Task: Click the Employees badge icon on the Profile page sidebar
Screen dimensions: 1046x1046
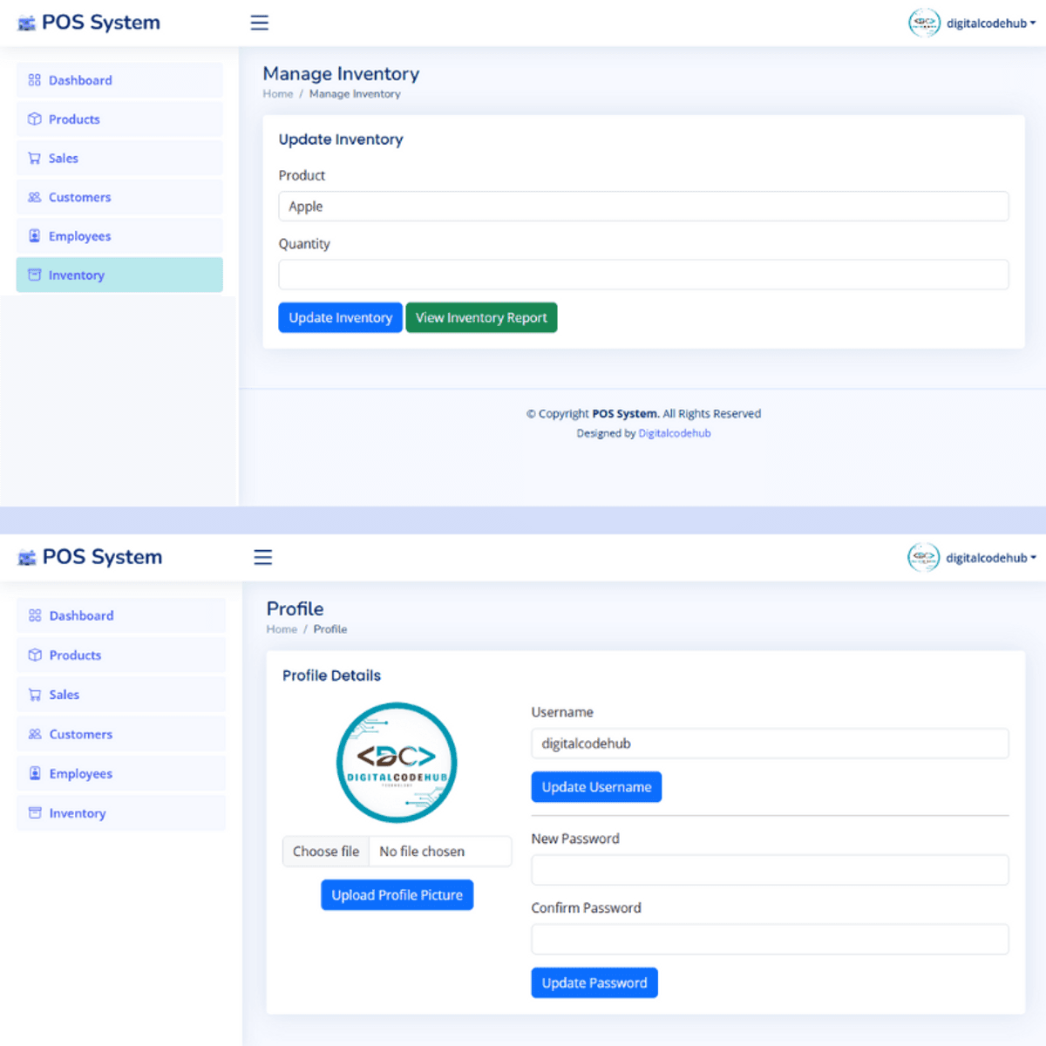Action: [35, 773]
